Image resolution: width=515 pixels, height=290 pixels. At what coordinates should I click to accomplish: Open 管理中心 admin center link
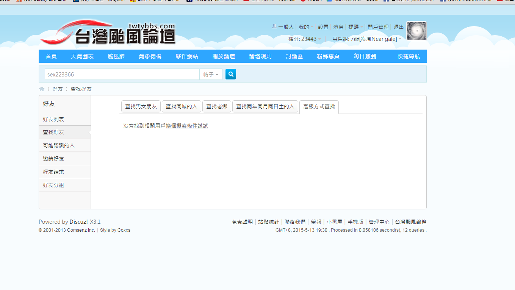click(x=379, y=222)
